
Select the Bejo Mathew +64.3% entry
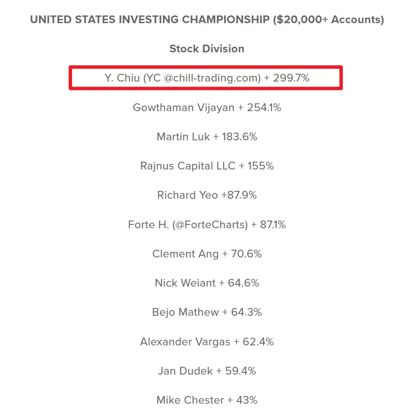tap(207, 312)
